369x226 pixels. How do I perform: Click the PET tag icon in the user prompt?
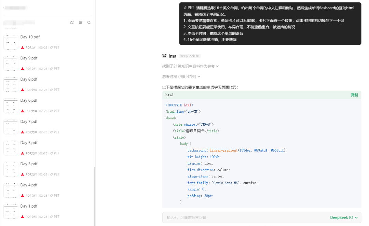[x=185, y=8]
